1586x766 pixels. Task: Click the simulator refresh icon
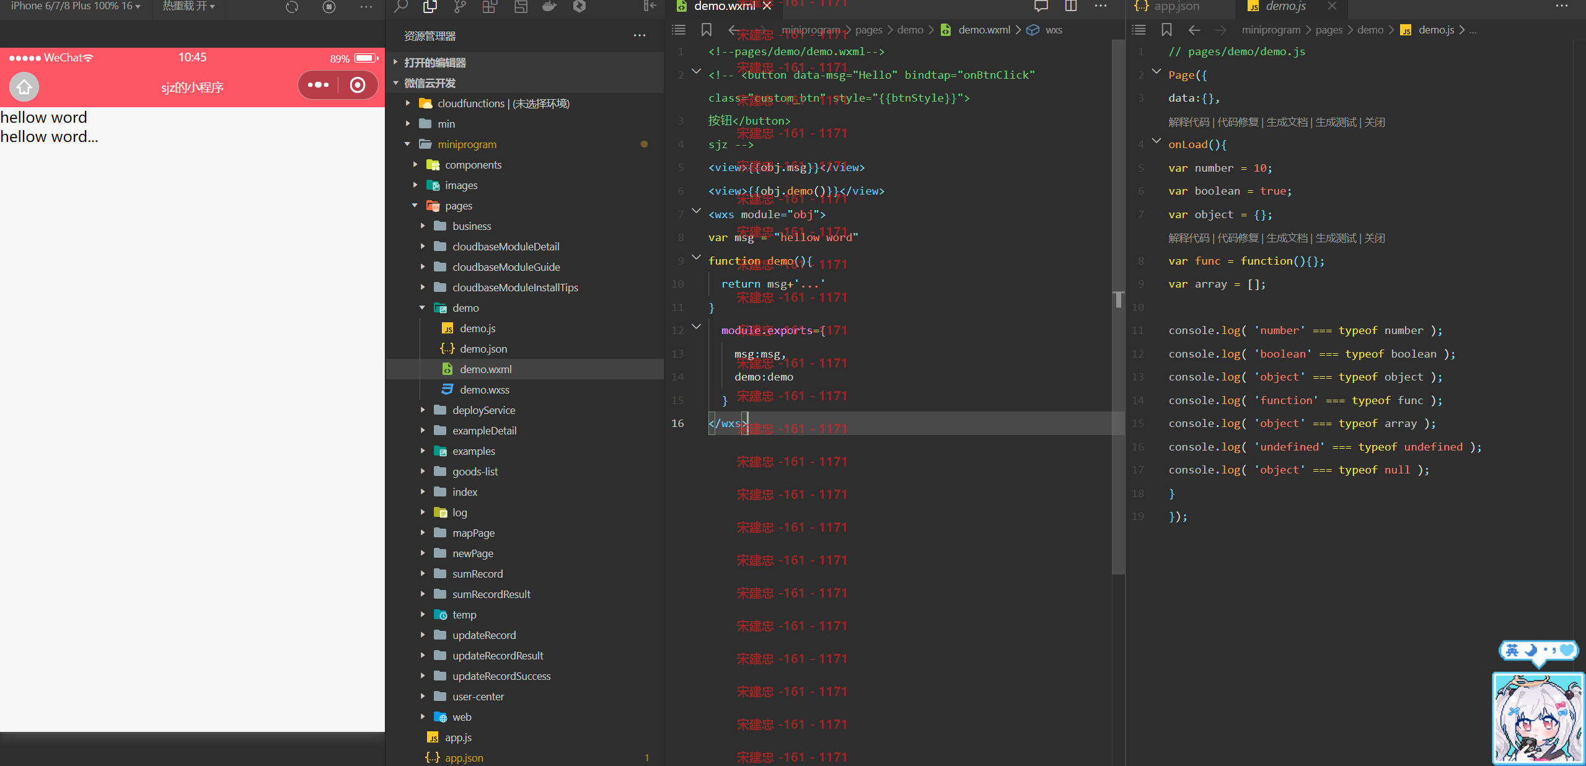coord(292,7)
